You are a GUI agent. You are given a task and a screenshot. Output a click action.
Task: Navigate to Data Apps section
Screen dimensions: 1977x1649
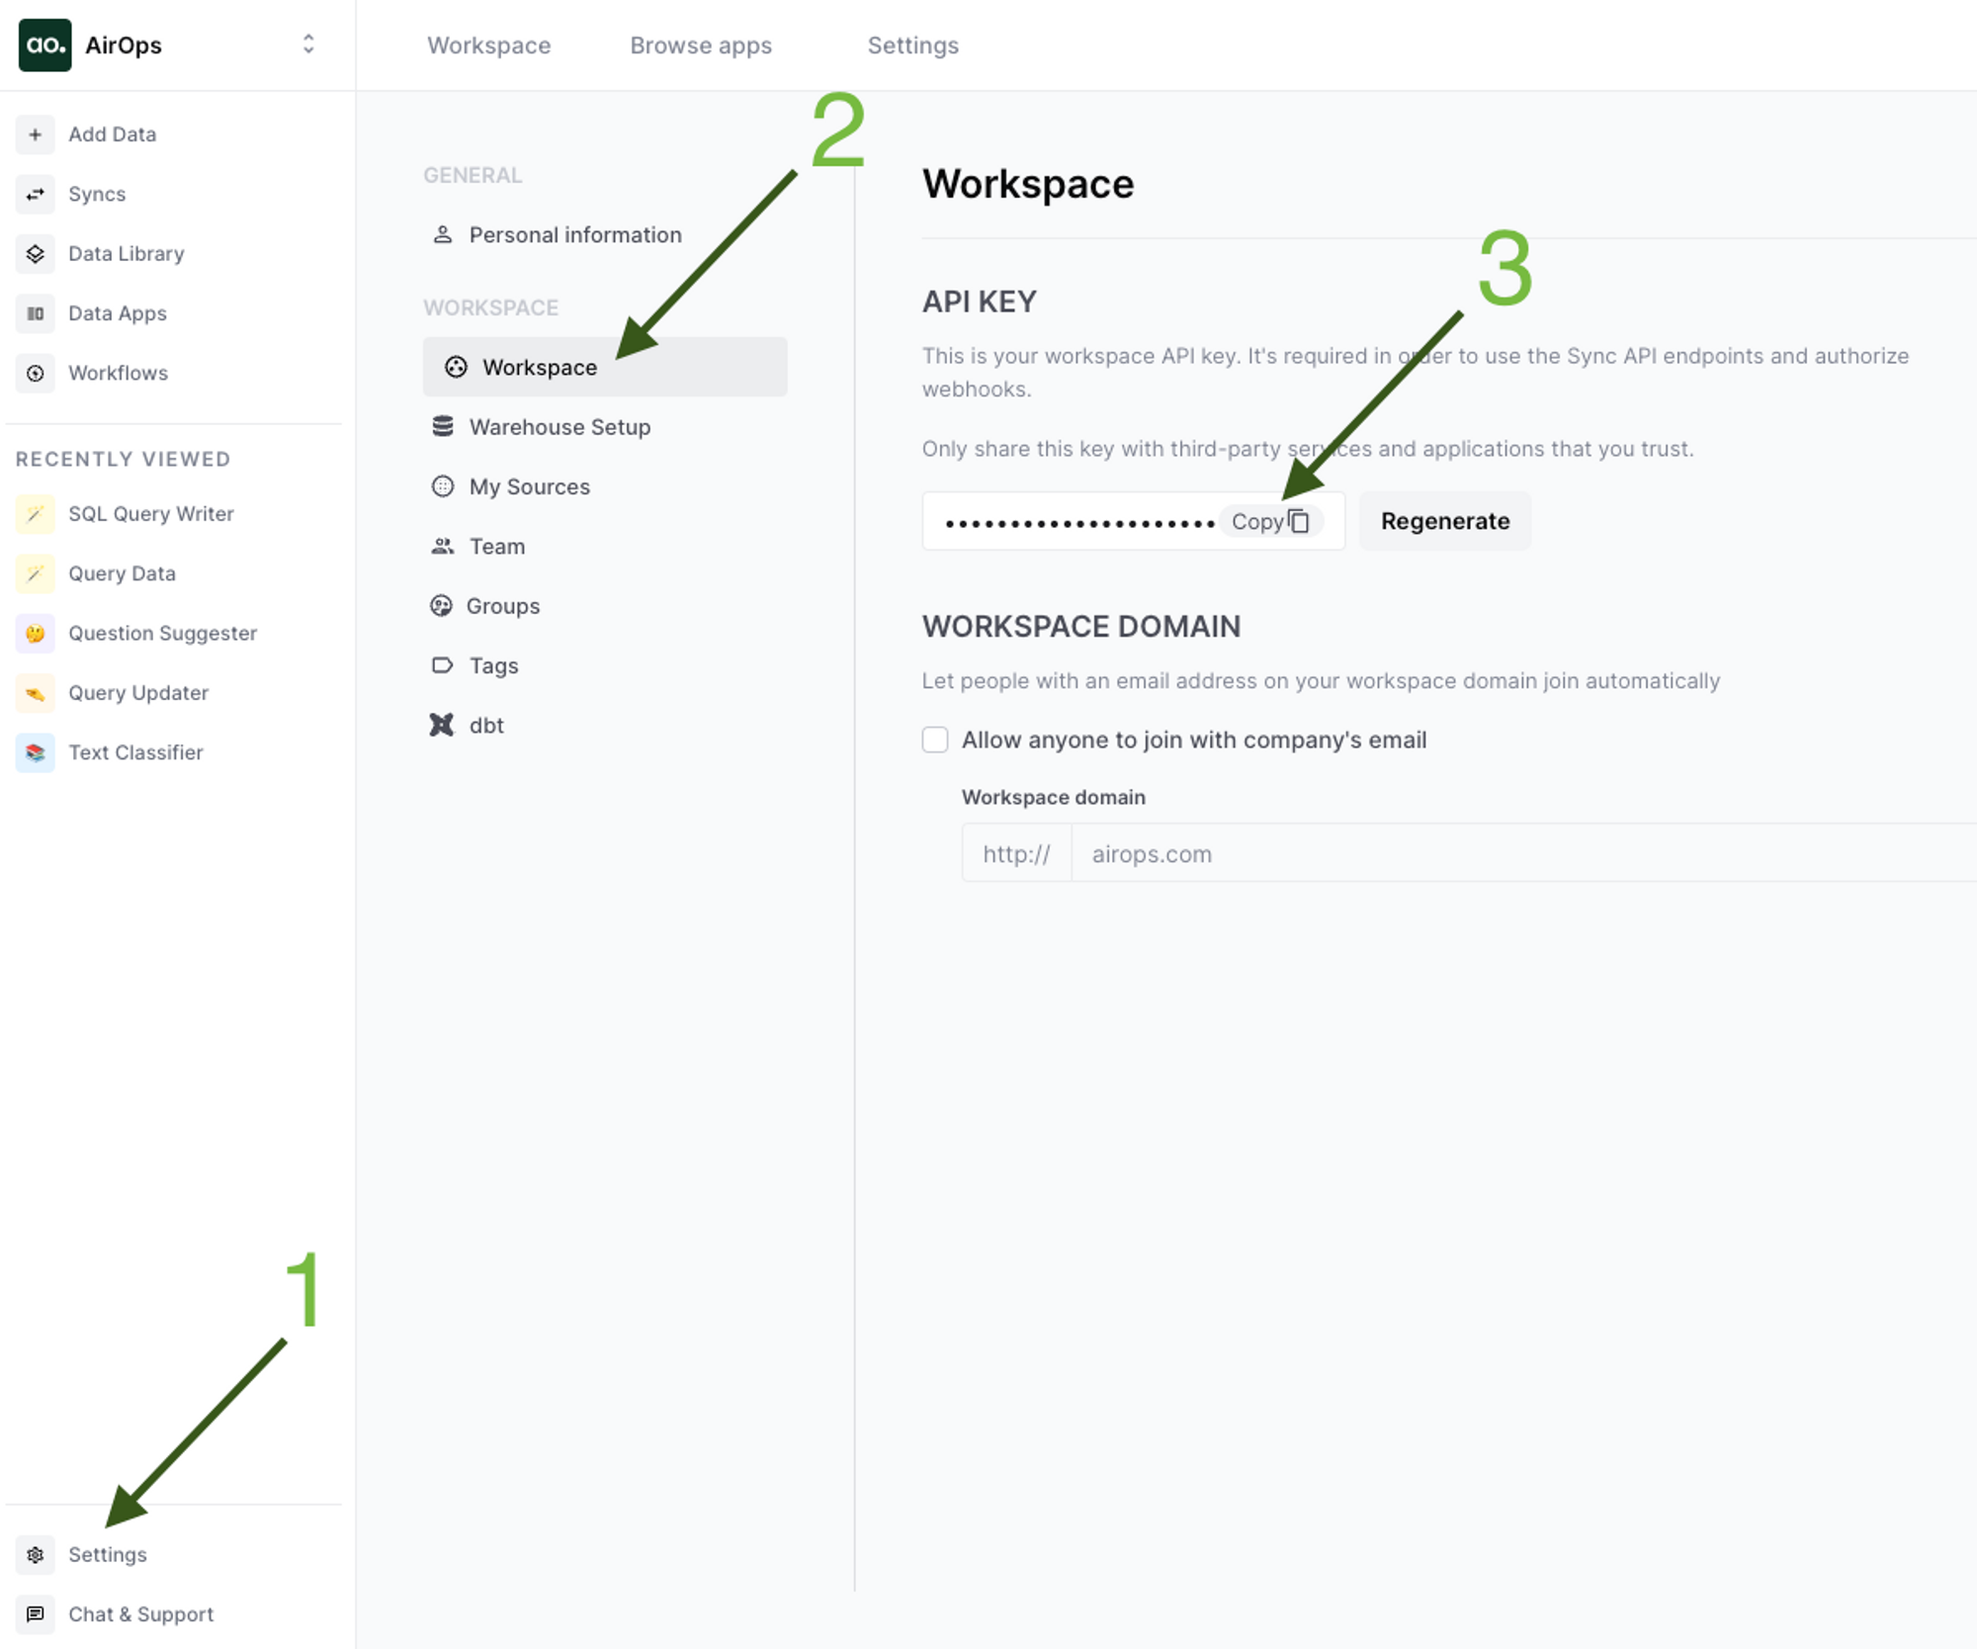(115, 312)
